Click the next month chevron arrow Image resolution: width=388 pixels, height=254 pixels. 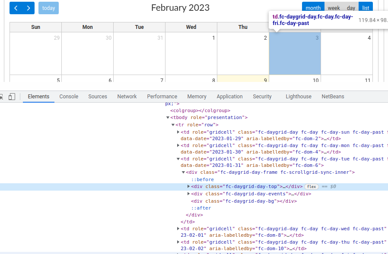point(29,8)
